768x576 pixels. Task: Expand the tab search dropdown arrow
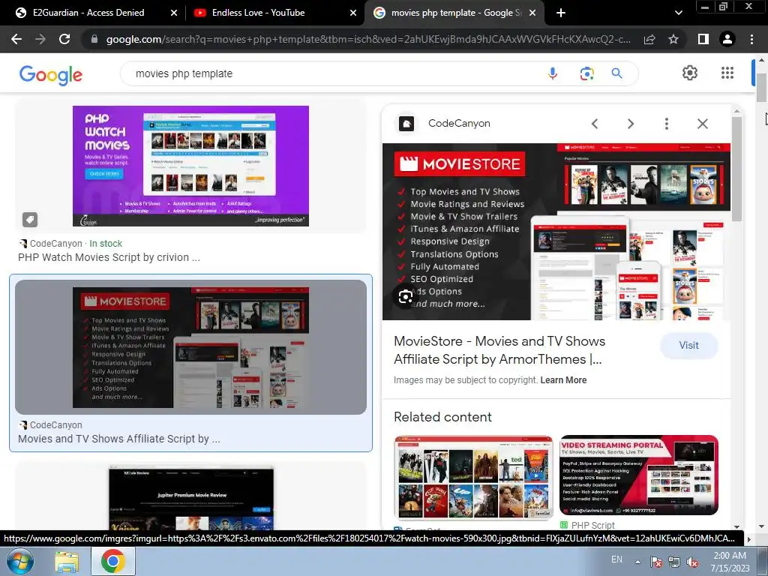click(678, 13)
